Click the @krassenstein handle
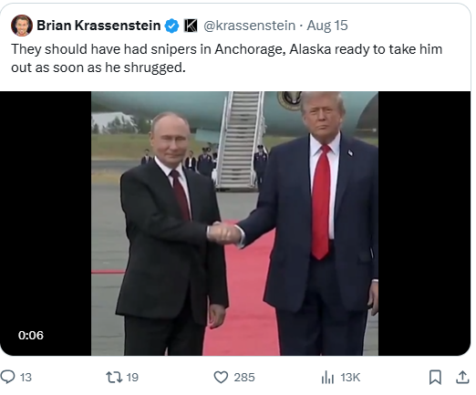This screenshot has width=476, height=395. pyautogui.click(x=249, y=26)
